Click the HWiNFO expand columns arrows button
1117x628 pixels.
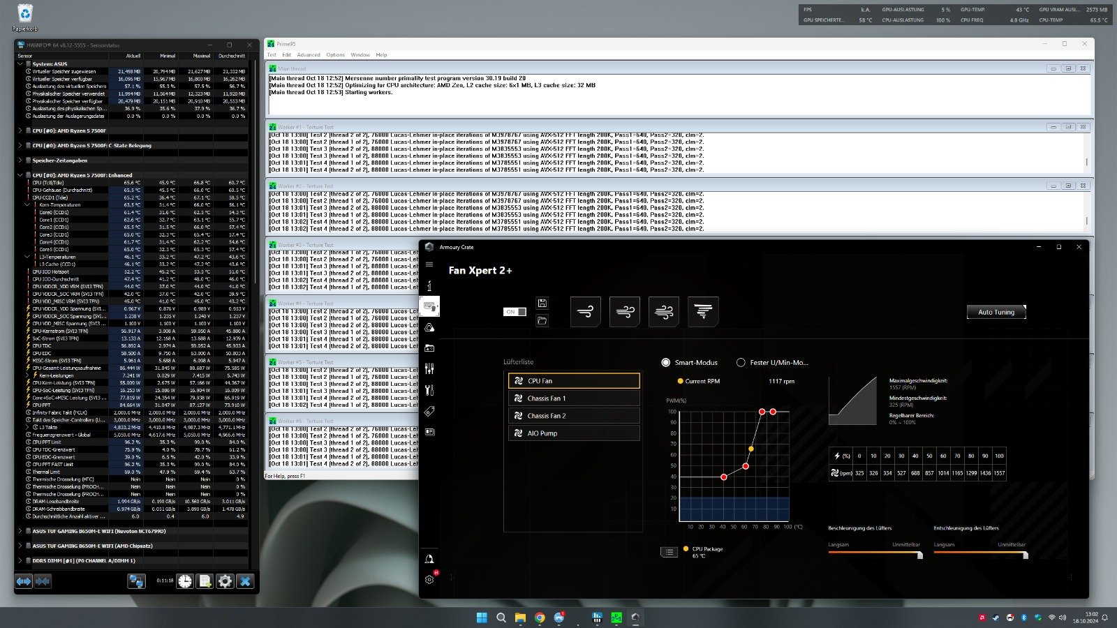pos(24,581)
